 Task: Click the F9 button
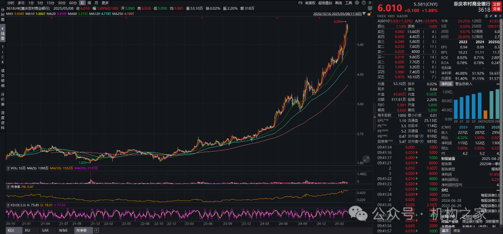[300, 3]
